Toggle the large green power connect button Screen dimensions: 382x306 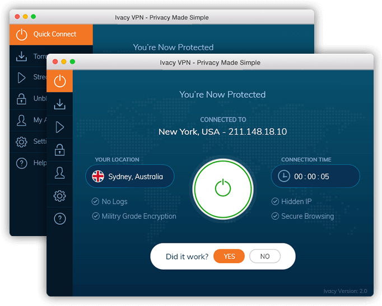[223, 189]
